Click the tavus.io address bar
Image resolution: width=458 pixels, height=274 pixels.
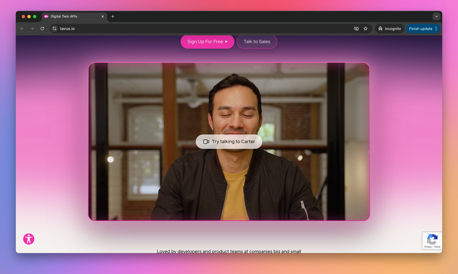[x=211, y=29]
